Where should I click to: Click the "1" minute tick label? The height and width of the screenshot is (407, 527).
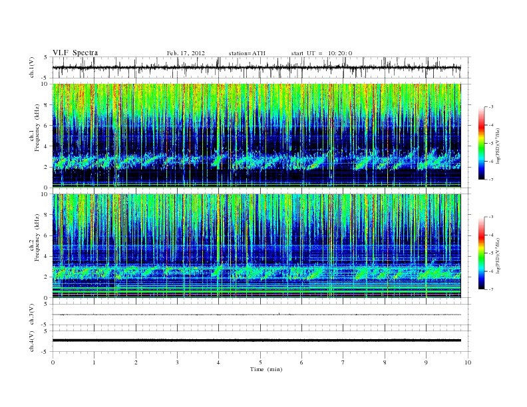coord(94,362)
